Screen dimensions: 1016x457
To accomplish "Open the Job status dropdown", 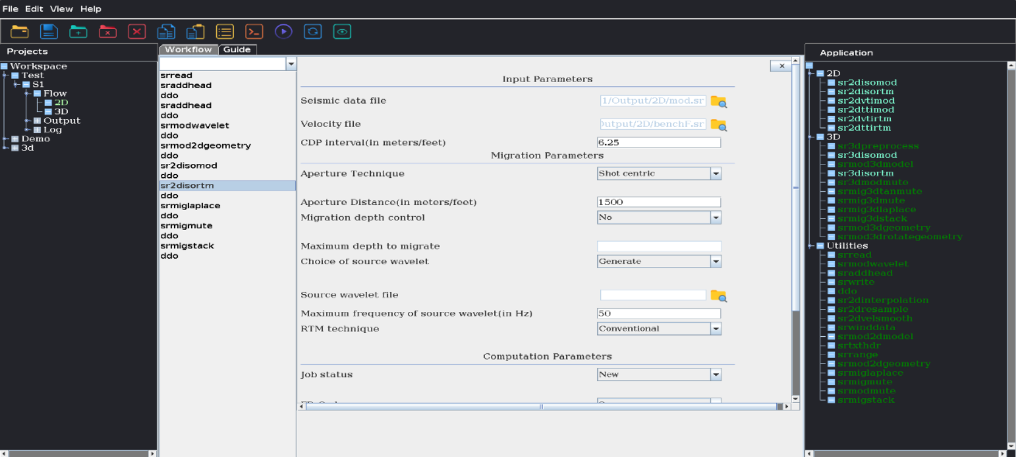I will click(716, 374).
